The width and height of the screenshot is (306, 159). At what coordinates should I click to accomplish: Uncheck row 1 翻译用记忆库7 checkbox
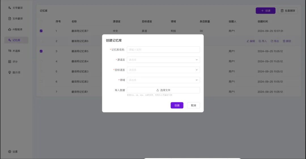41,31
